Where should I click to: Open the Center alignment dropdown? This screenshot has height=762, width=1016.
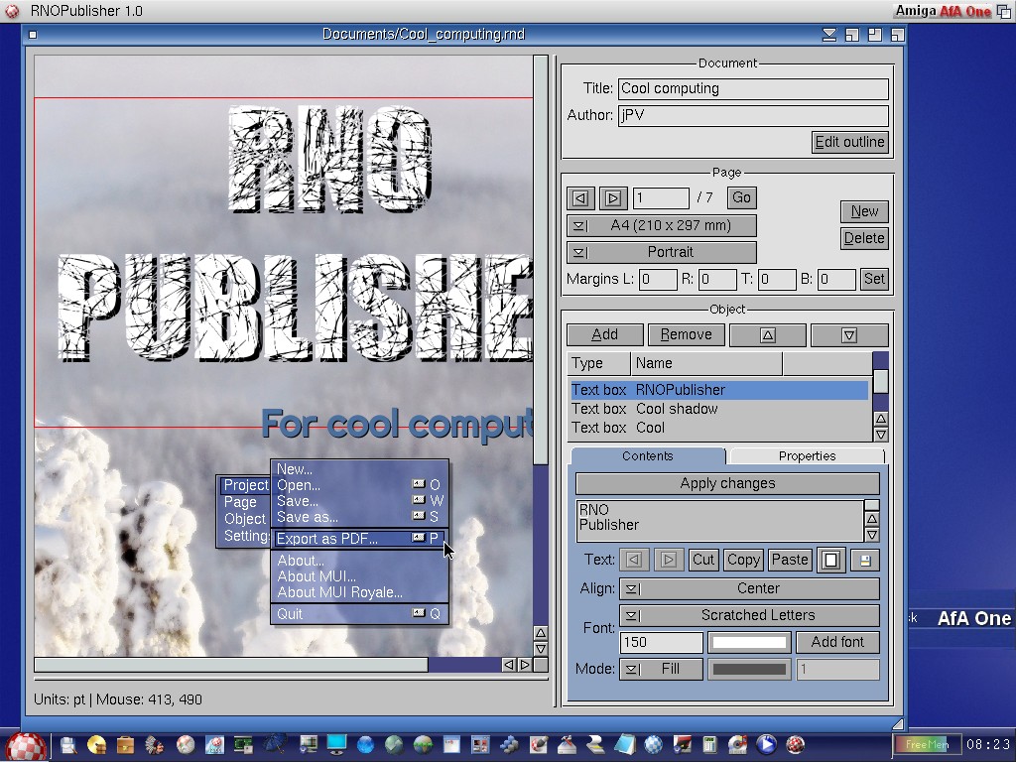tap(749, 588)
